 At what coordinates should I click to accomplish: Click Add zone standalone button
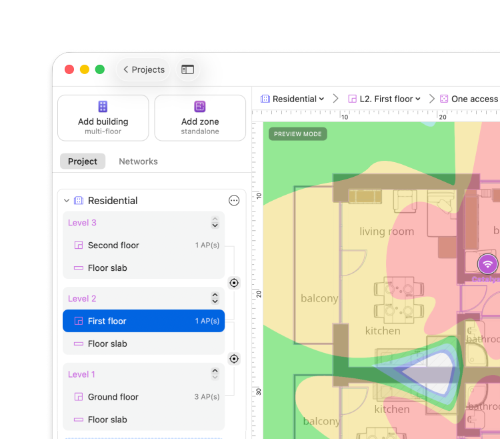pyautogui.click(x=200, y=117)
